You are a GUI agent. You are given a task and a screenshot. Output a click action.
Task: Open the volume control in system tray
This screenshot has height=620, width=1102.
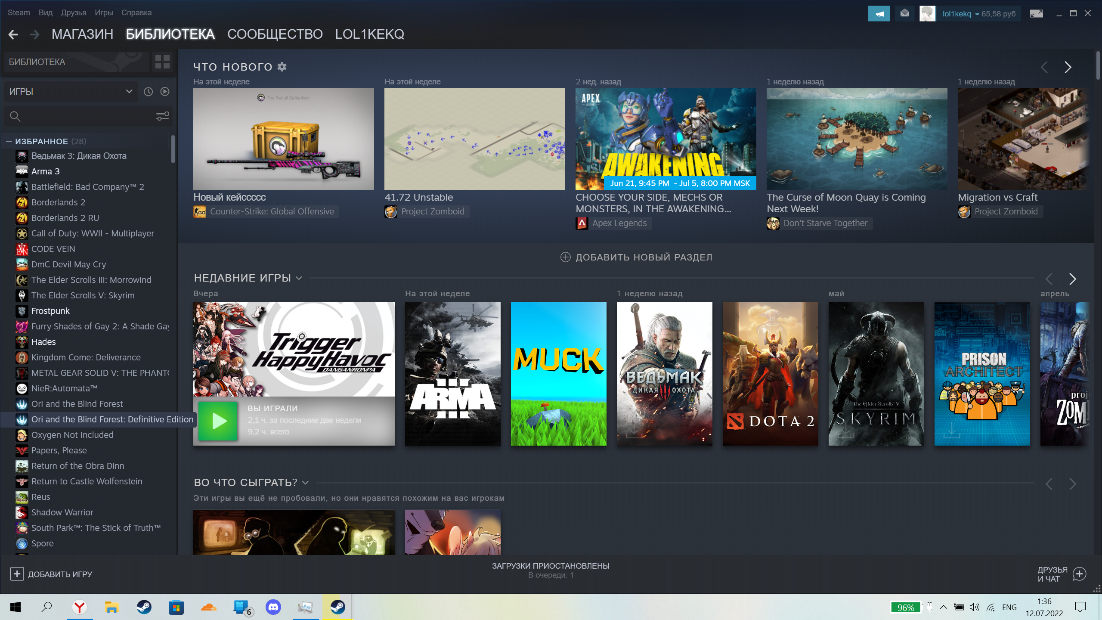974,607
